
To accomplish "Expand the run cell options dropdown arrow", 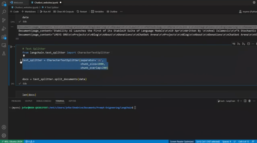I will point(14,47).
